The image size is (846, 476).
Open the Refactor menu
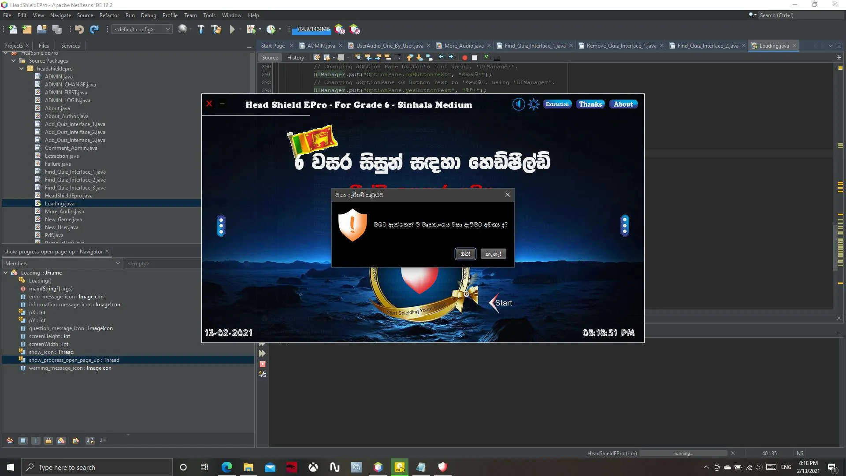pos(109,15)
